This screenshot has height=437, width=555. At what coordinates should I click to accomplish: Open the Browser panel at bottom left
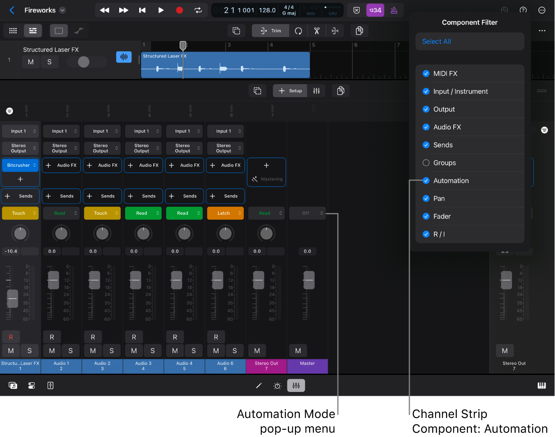[13, 386]
